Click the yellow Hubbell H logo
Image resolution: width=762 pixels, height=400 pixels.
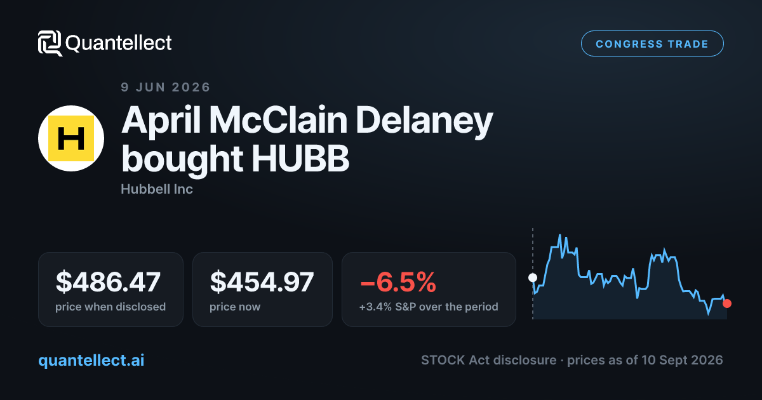click(x=71, y=138)
